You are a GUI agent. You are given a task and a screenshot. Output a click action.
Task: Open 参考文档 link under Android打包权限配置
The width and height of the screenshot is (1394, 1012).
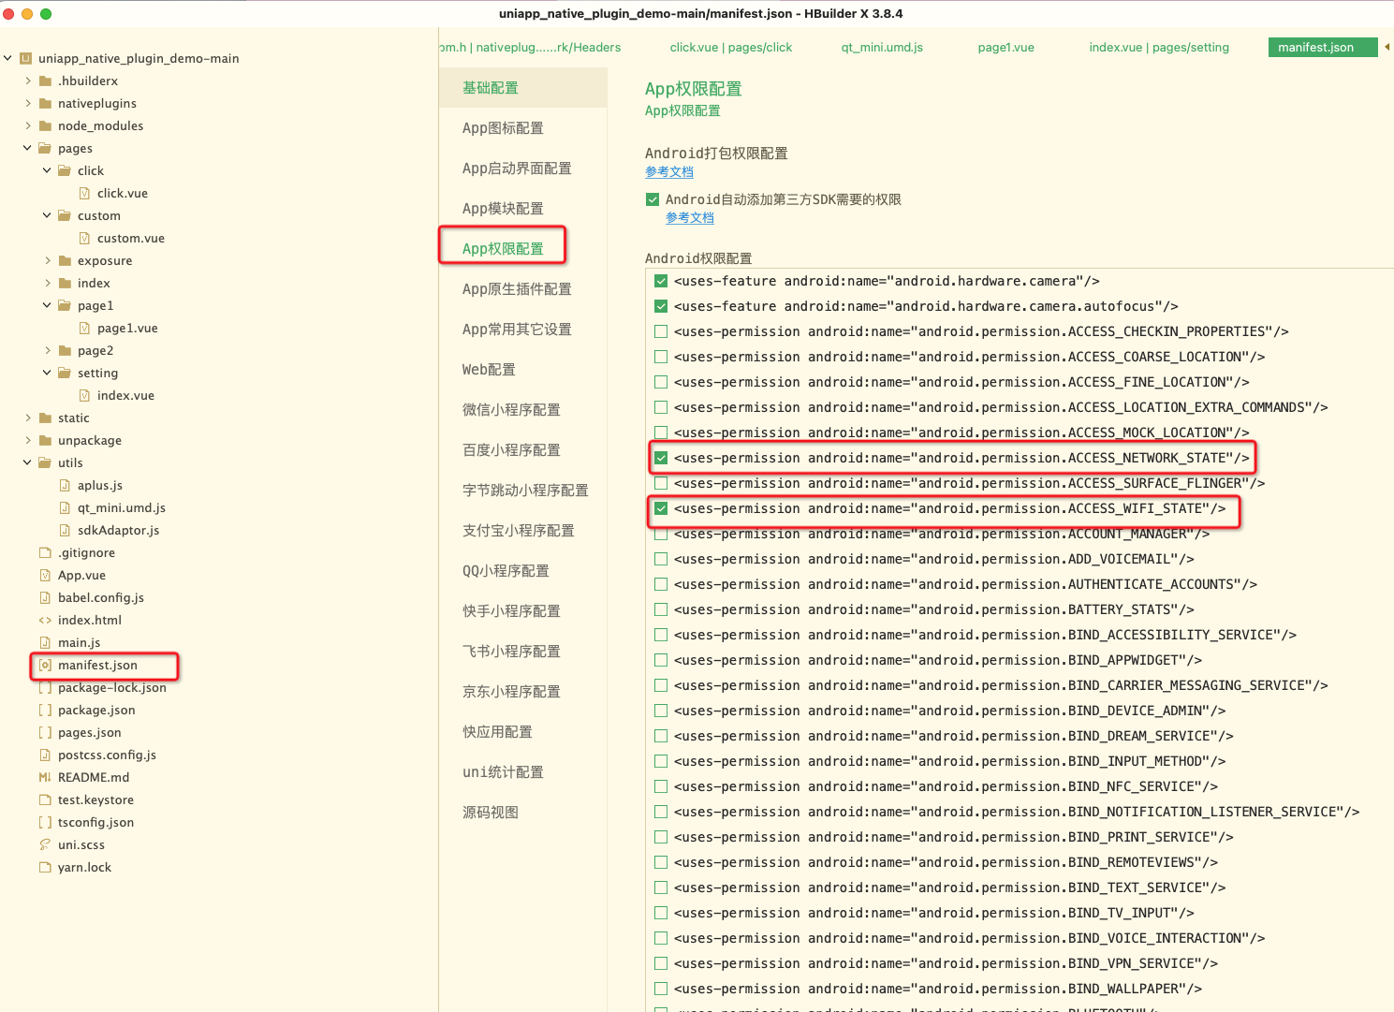669,172
